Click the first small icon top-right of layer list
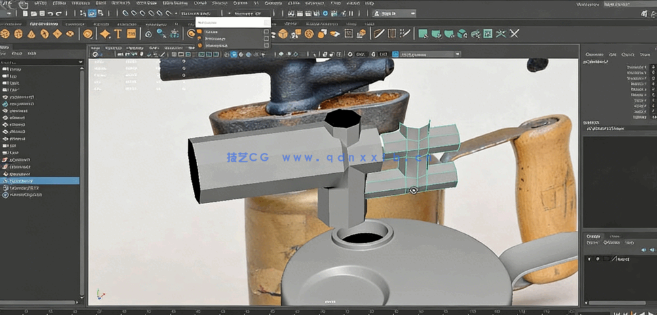This screenshot has height=315, width=657. coord(644,250)
